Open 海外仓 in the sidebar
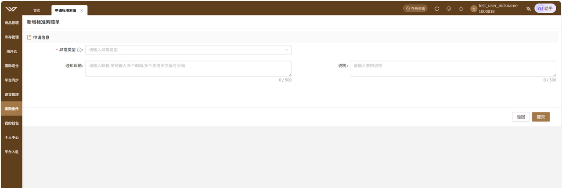The width and height of the screenshot is (562, 188). point(12,51)
